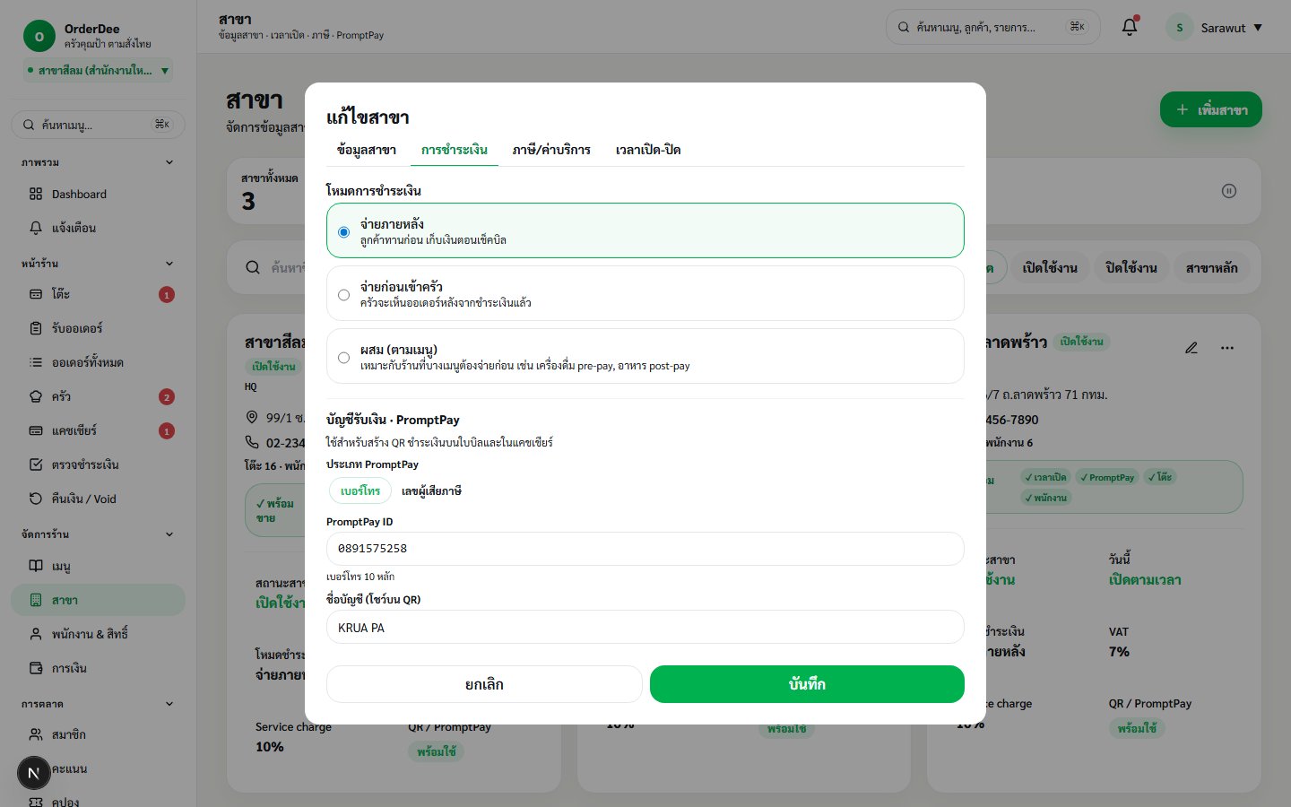Click the สมาชิก members icon

(x=36, y=734)
